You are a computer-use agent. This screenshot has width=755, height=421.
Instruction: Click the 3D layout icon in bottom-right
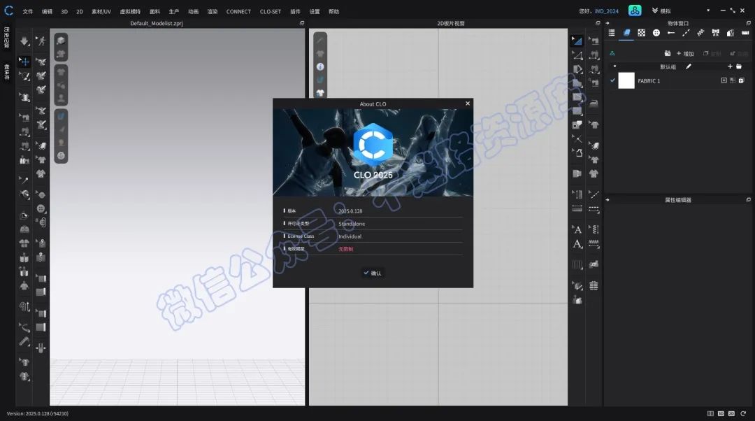(x=721, y=413)
